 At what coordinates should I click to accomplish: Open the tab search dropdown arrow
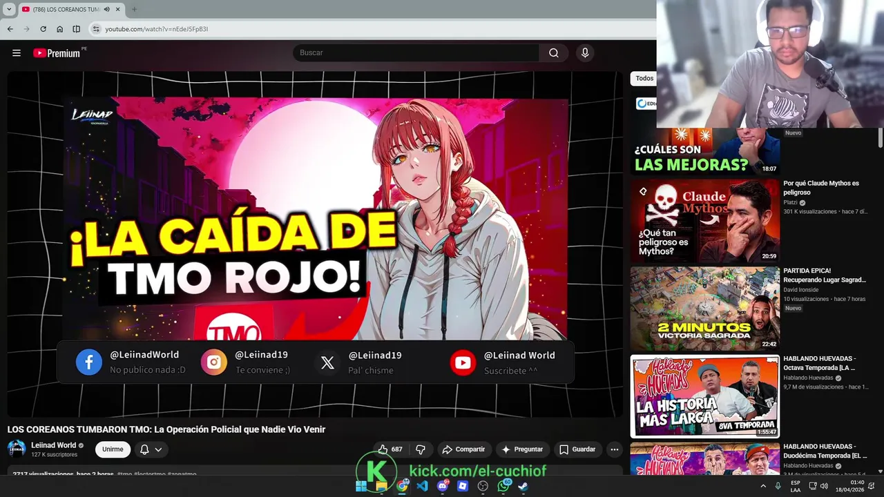coord(9,9)
